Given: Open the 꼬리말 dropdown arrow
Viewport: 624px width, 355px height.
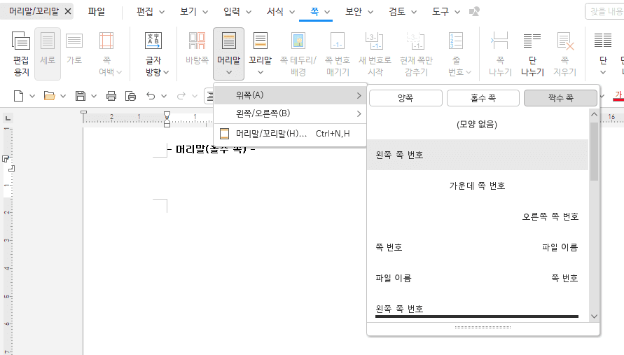Looking at the screenshot, I should [x=261, y=72].
